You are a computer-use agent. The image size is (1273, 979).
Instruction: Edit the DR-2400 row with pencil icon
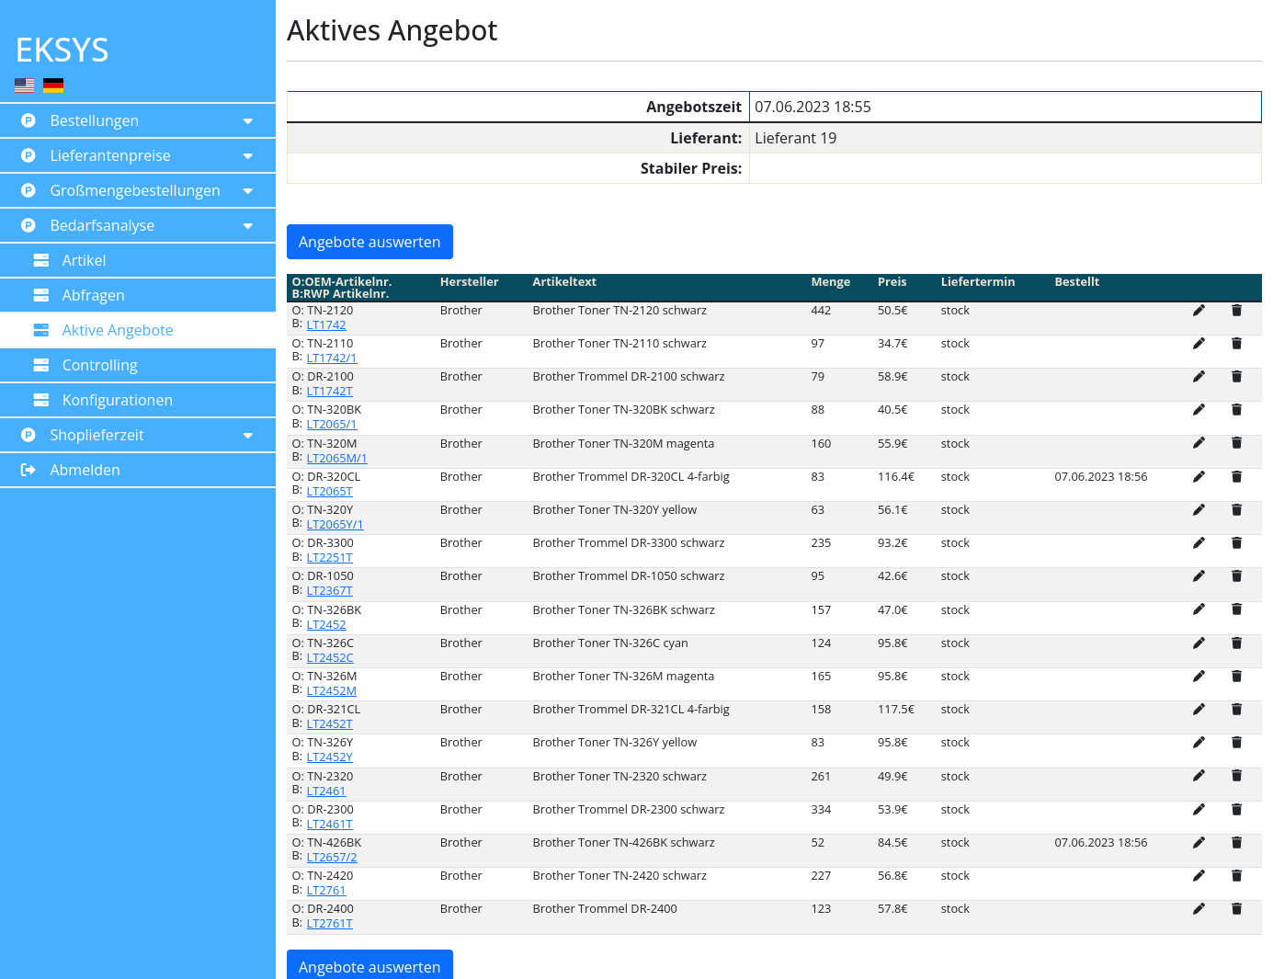[1199, 909]
